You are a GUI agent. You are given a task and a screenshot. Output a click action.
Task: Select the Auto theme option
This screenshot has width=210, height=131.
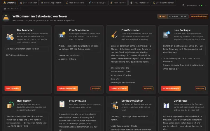[162, 16]
